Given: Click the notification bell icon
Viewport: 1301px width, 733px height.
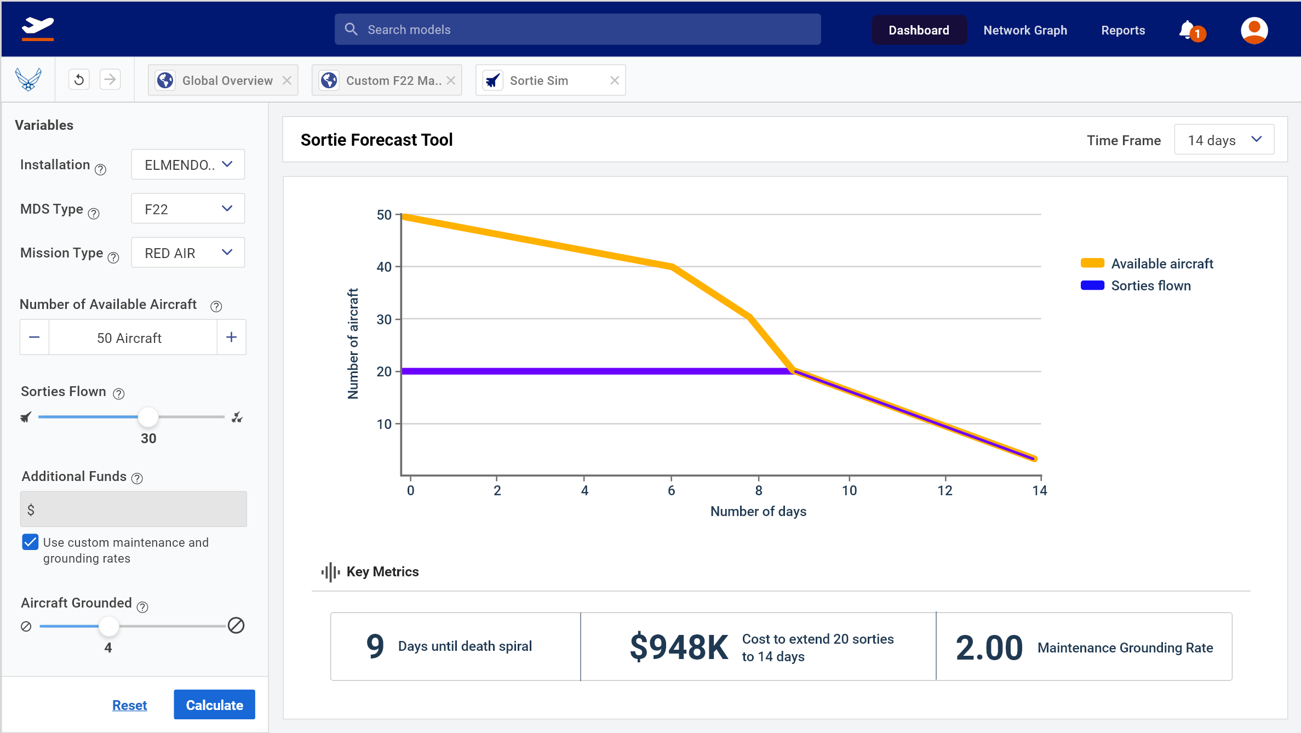Looking at the screenshot, I should coord(1187,30).
